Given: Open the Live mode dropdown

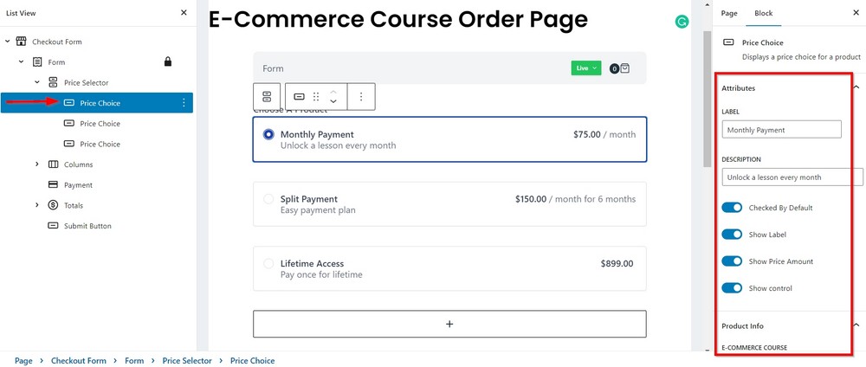Looking at the screenshot, I should pos(586,68).
